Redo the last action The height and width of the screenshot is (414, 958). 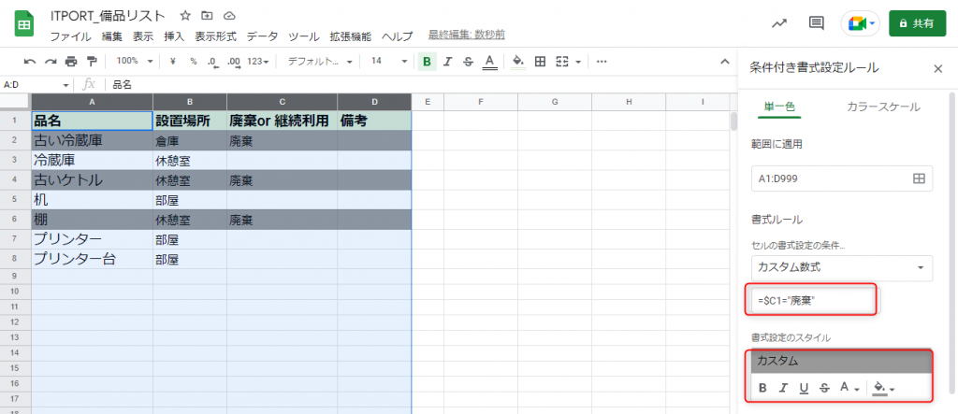coord(51,62)
